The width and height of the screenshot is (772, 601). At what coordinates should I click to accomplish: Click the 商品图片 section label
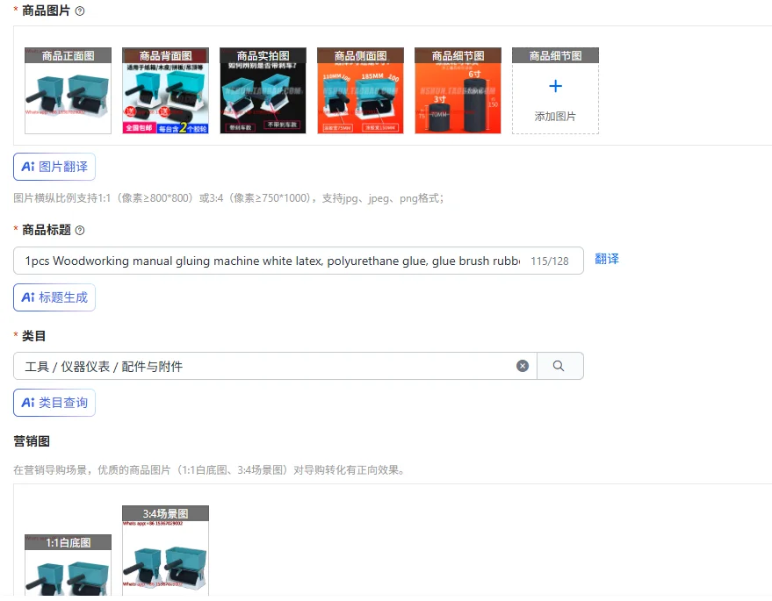coord(47,11)
